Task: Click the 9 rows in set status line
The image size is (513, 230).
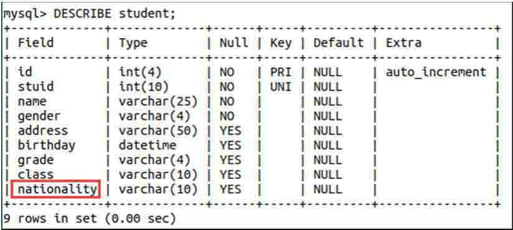Action: pyautogui.click(x=89, y=219)
